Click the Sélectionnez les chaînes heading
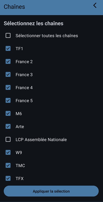 [x=34, y=23]
